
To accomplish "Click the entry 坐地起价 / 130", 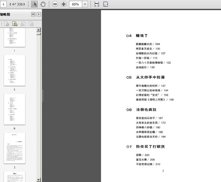I will click(x=145, y=67).
